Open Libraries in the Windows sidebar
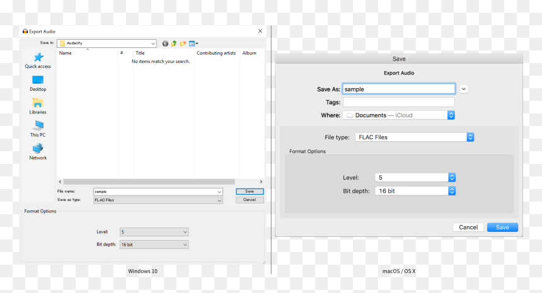The width and height of the screenshot is (542, 293). (x=38, y=106)
